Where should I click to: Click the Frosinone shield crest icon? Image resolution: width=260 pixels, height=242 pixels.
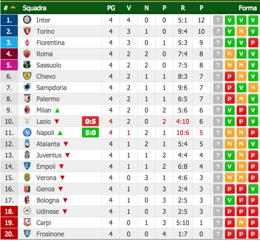tap(27, 234)
